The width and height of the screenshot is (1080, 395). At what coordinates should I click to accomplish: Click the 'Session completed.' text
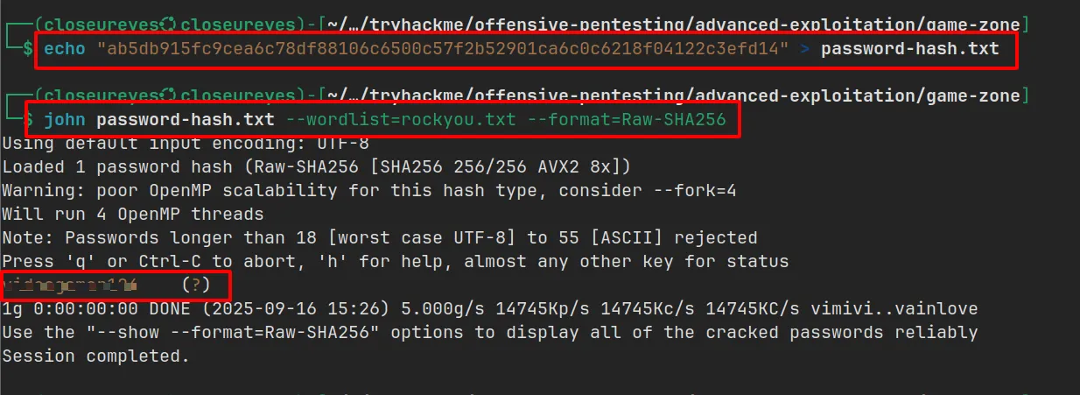pos(95,356)
